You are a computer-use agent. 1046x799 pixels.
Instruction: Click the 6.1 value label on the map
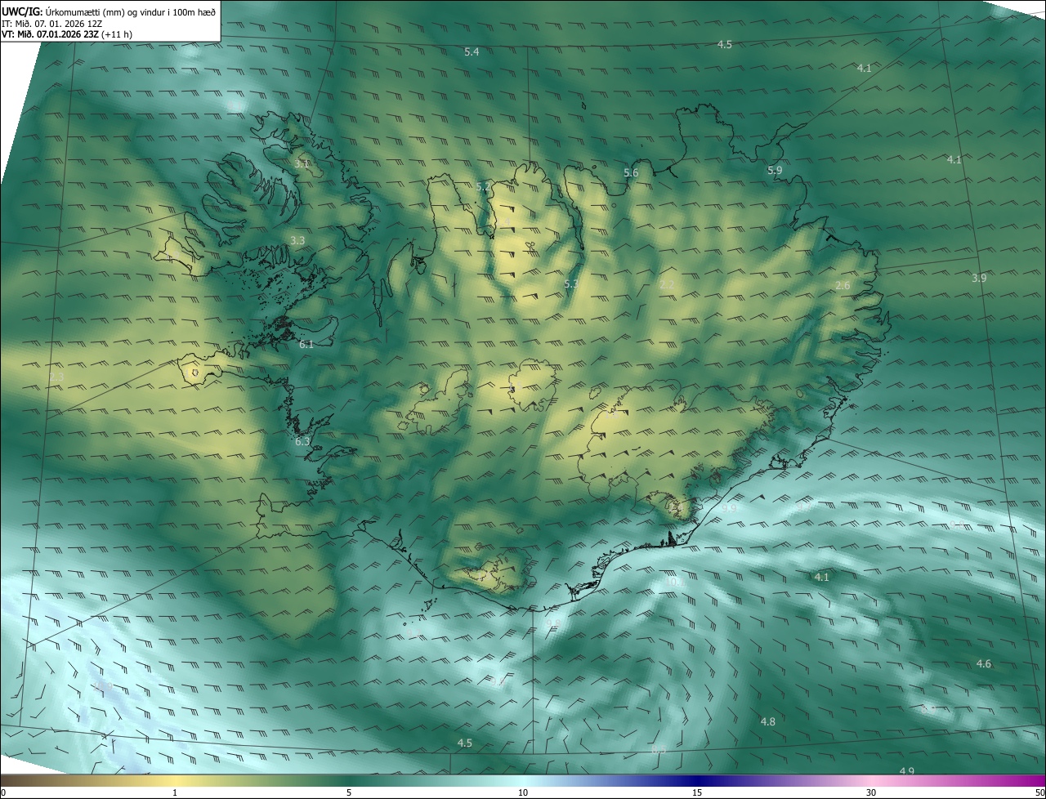(x=306, y=345)
